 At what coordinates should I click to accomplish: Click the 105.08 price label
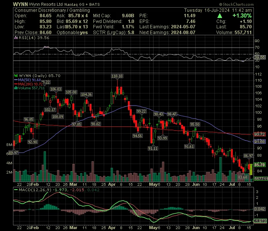(71, 92)
